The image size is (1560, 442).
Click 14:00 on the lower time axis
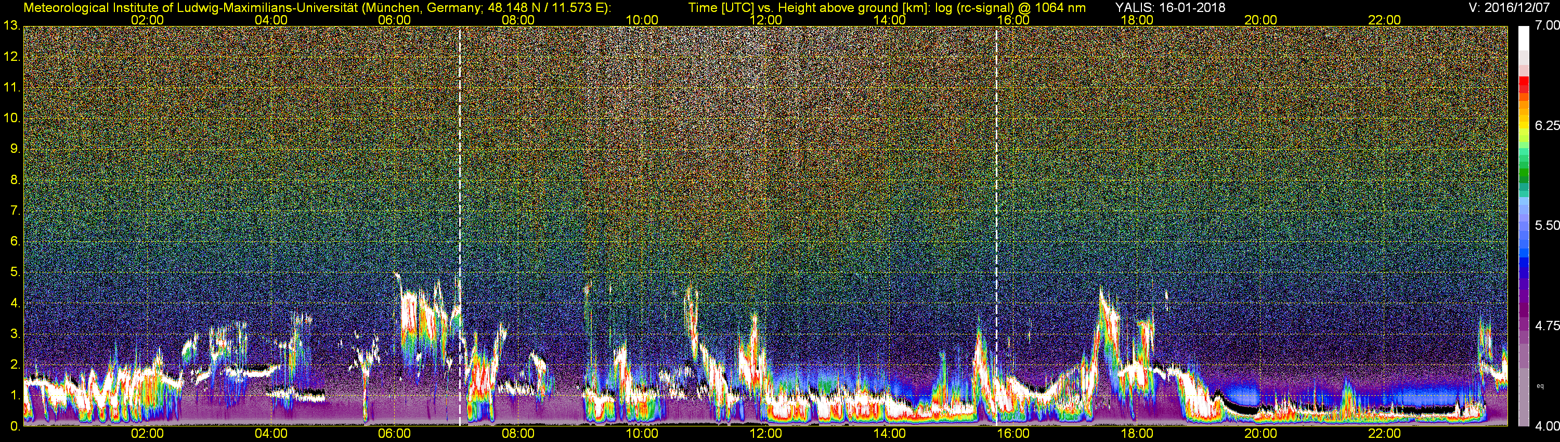point(890,434)
